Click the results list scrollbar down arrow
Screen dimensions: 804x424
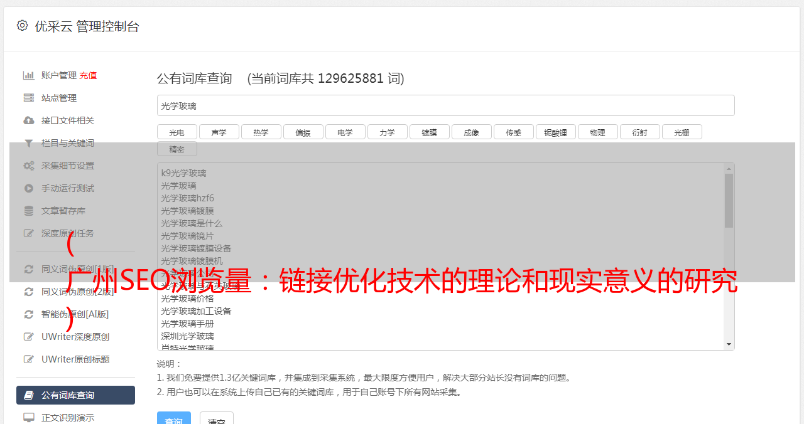pyautogui.click(x=729, y=344)
